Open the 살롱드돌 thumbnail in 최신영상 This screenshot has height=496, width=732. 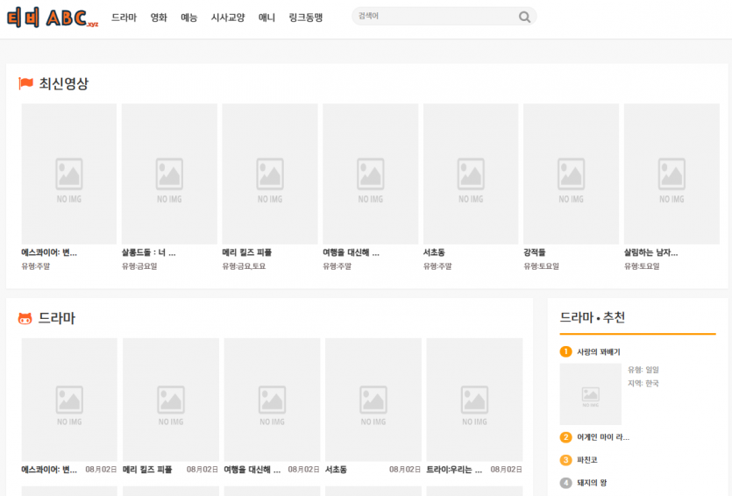pyautogui.click(x=169, y=174)
